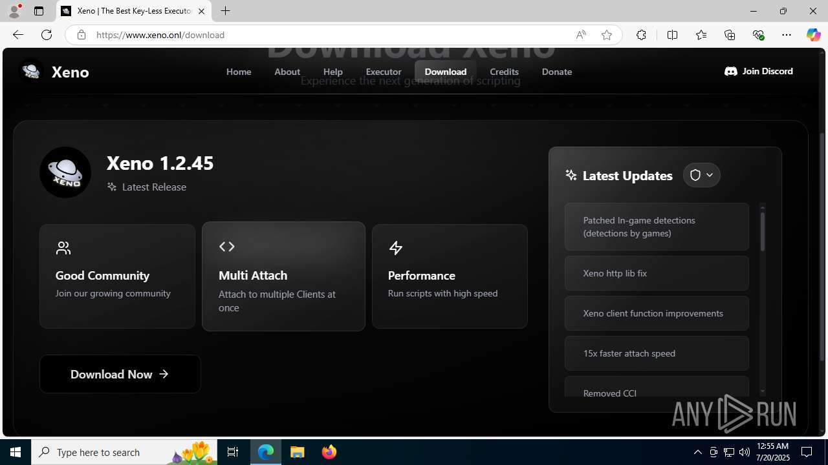This screenshot has height=465, width=828.
Task: Open the Executor nav item
Action: [x=384, y=72]
